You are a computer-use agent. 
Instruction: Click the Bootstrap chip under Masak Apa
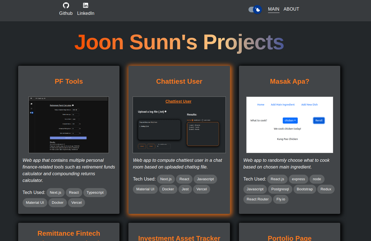coord(304,189)
